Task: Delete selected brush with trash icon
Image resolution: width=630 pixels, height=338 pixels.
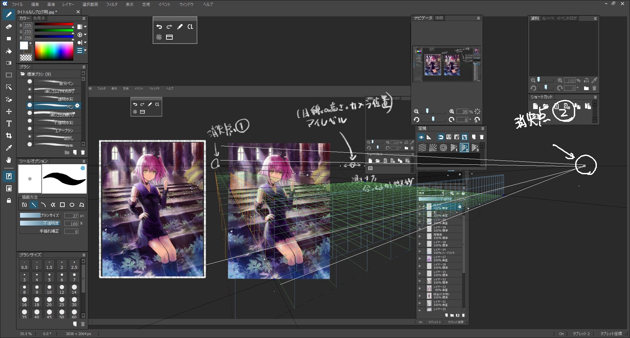Action: 83,152
